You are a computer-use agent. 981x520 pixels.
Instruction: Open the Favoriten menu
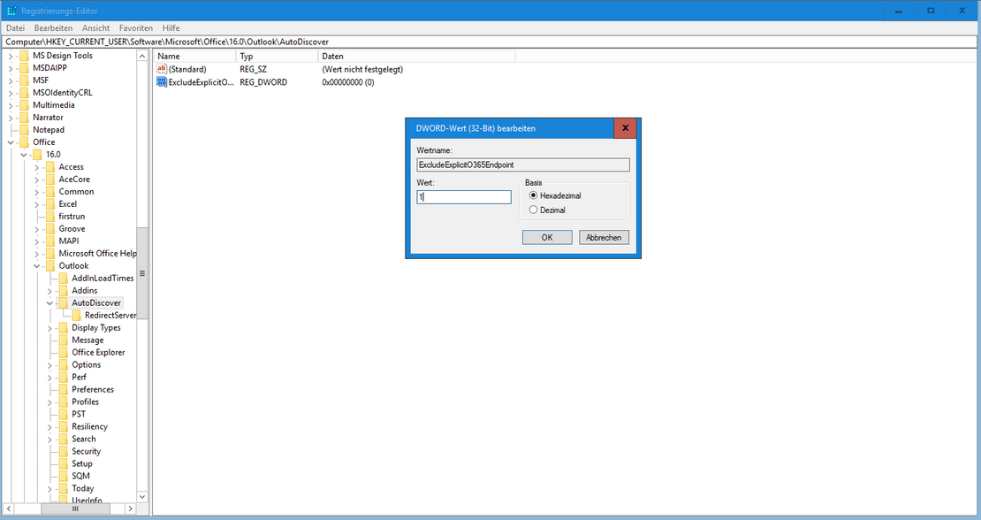[135, 28]
